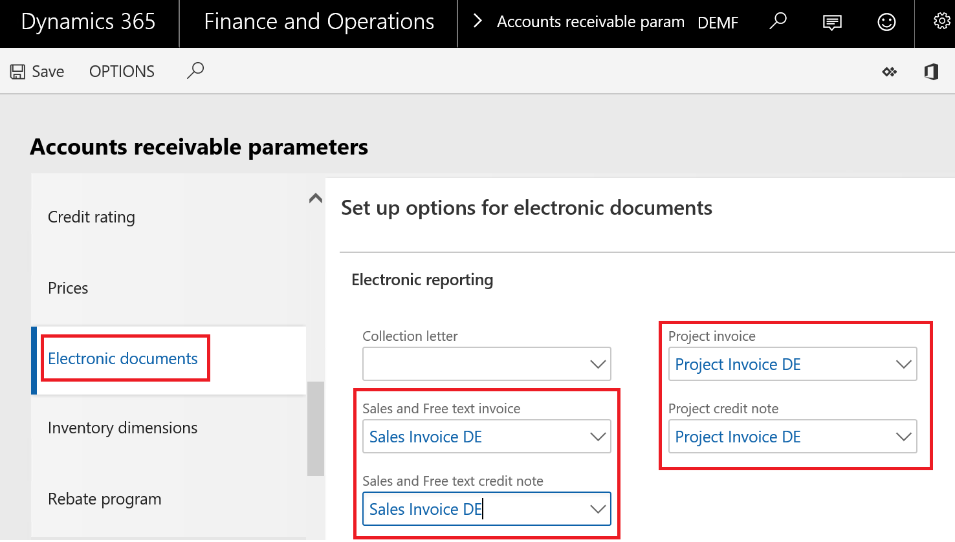Expand Sales and Free text credit note dropdown
The image size is (955, 542).
598,509
